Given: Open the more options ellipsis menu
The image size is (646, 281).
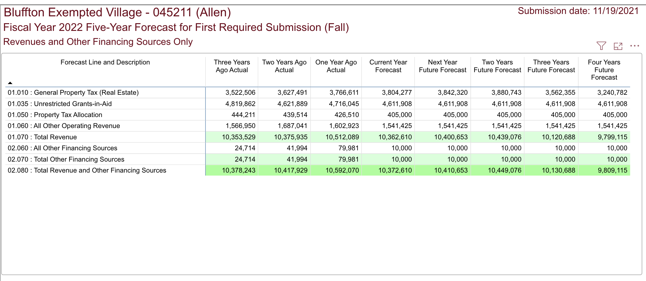Looking at the screenshot, I should click(634, 46).
